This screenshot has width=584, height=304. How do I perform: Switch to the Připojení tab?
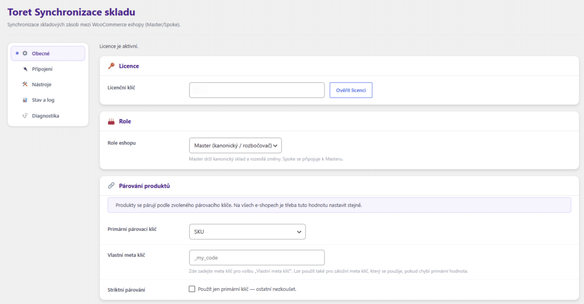click(x=48, y=69)
